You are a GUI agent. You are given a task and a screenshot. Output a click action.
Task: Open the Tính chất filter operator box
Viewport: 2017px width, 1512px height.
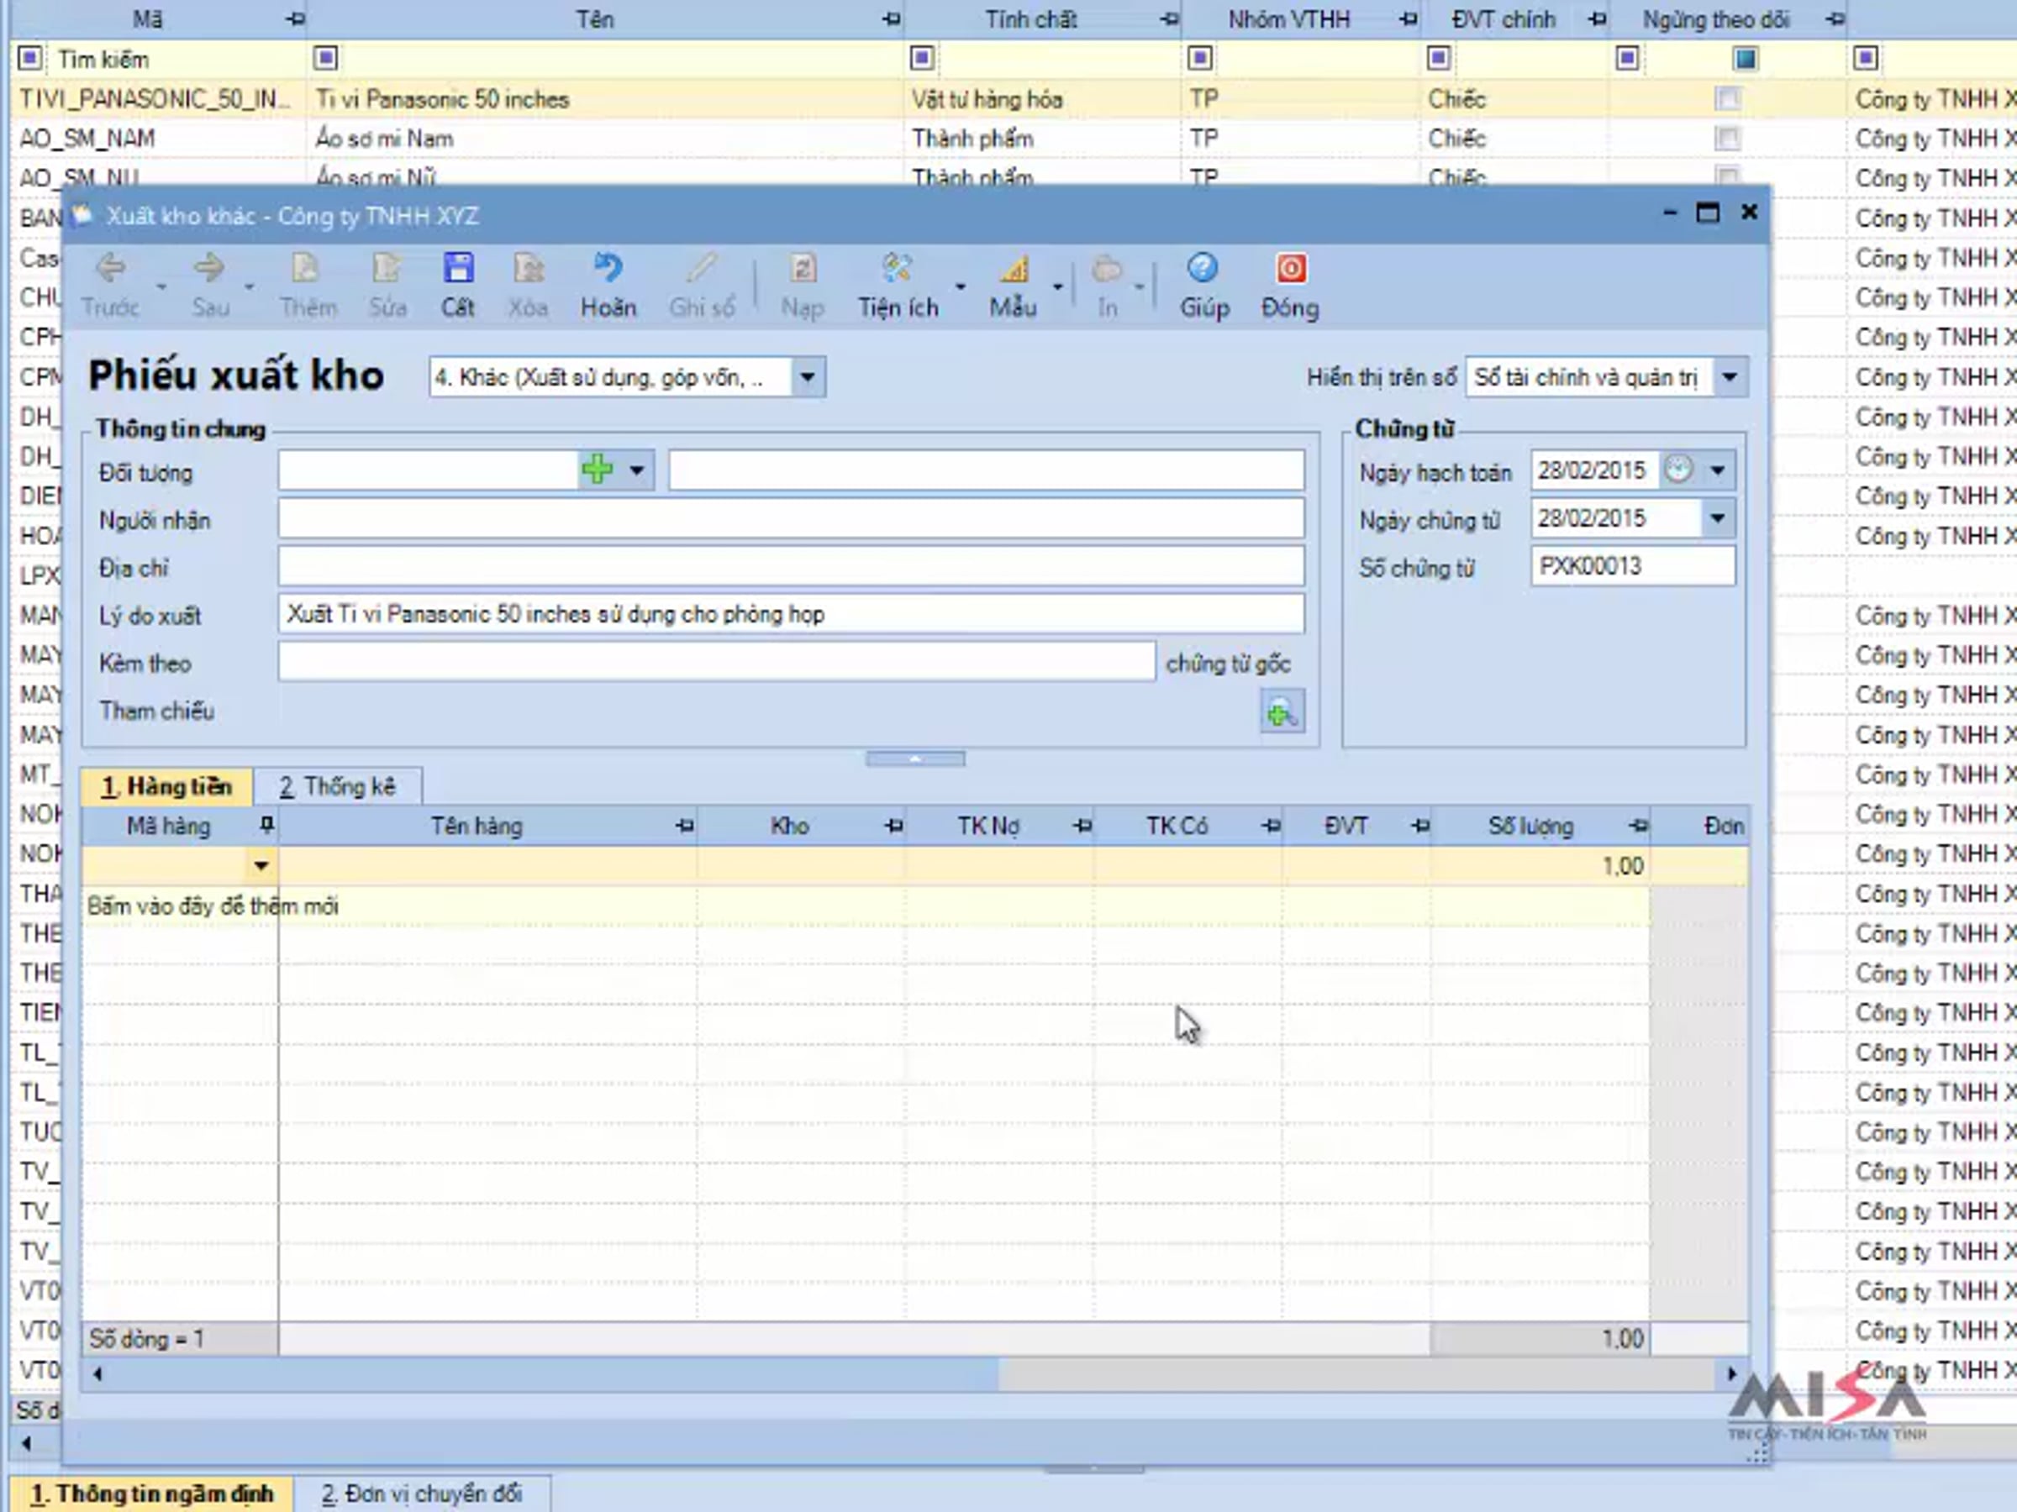pyautogui.click(x=922, y=60)
